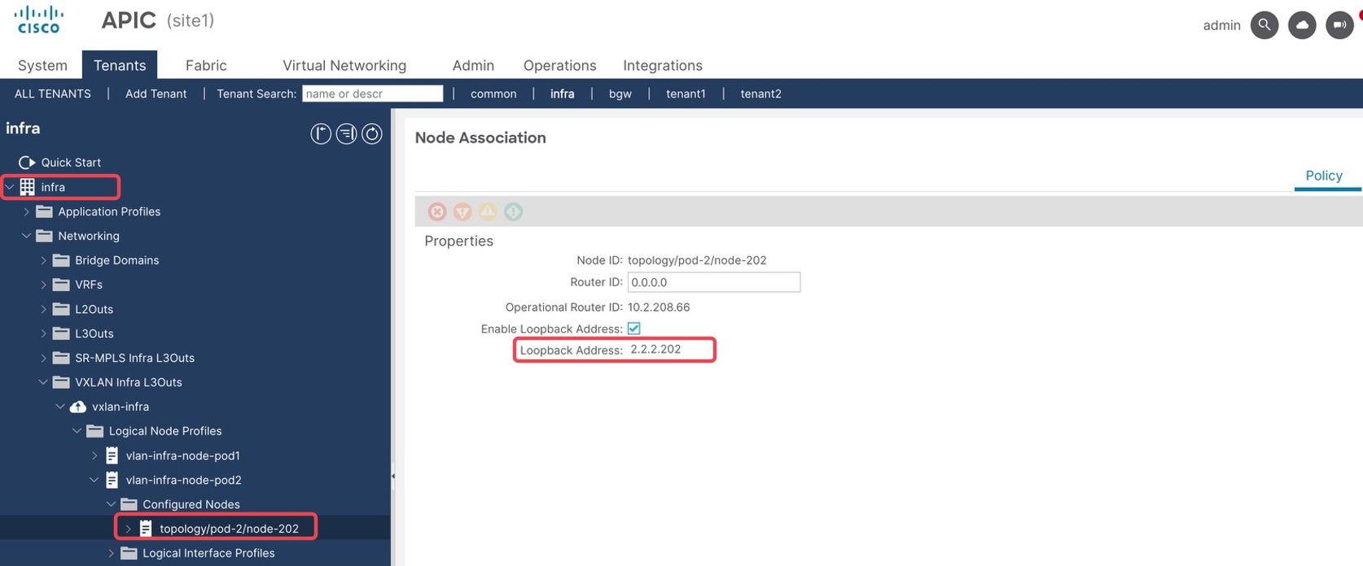Click the L3Outs folder icon

[x=61, y=333]
